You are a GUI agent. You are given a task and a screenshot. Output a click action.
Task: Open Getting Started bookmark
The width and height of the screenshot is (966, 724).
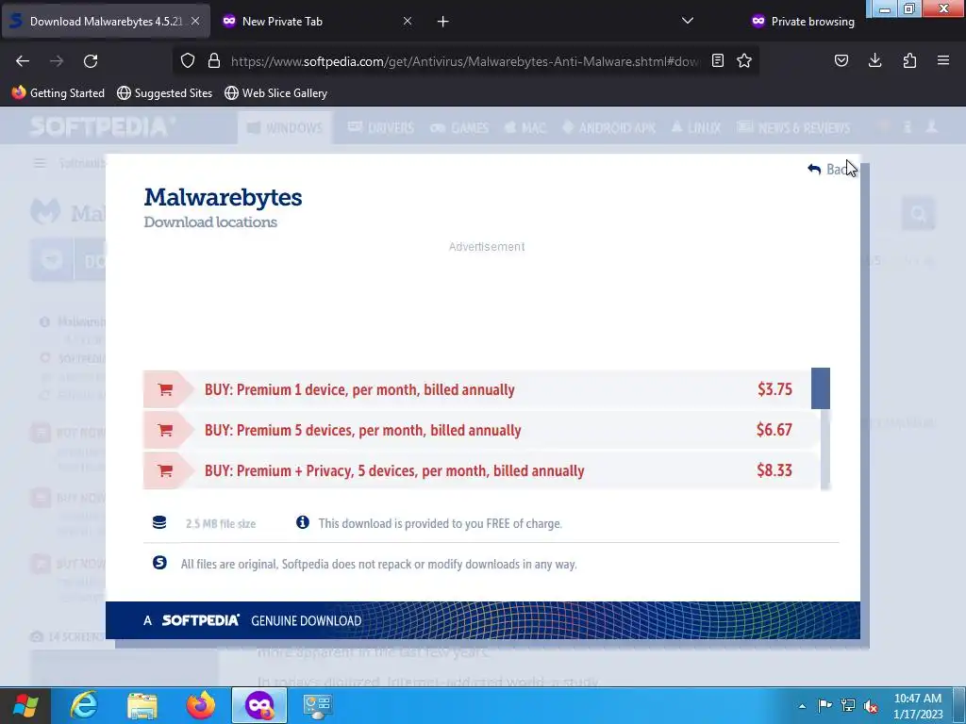(x=58, y=93)
